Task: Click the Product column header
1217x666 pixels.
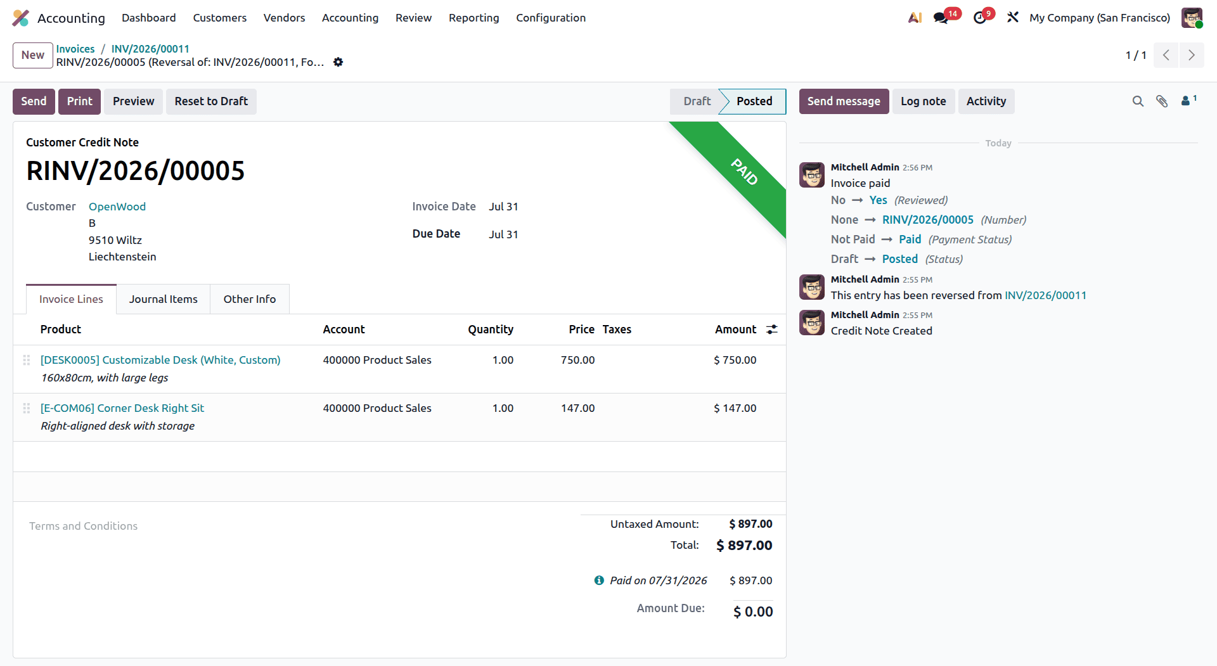Action: [x=61, y=330]
